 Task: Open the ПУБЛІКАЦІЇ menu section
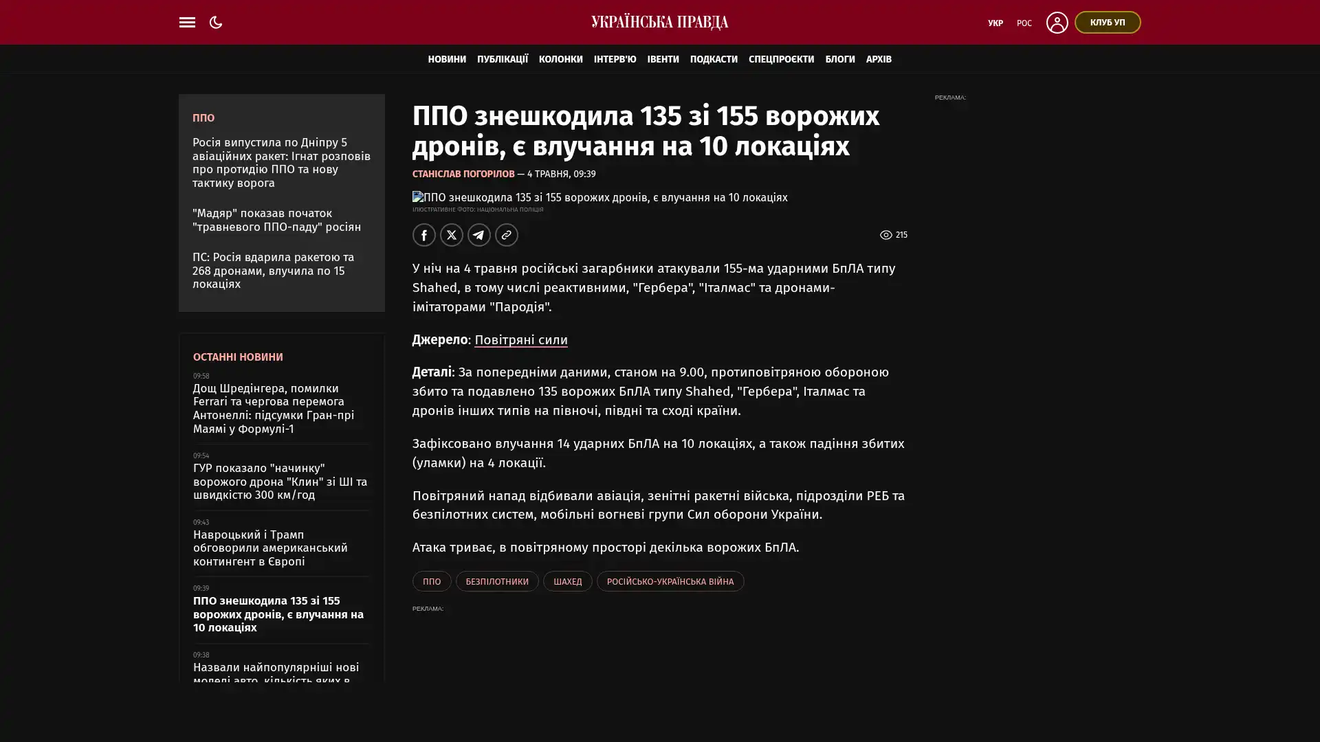click(503, 59)
